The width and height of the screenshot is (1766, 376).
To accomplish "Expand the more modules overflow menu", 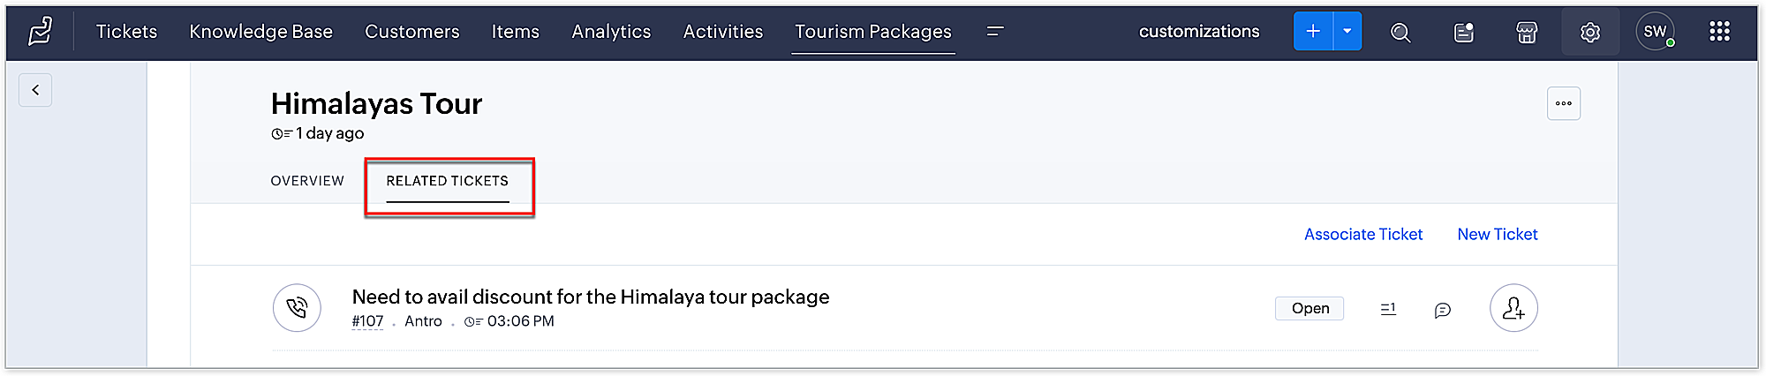I will (995, 31).
